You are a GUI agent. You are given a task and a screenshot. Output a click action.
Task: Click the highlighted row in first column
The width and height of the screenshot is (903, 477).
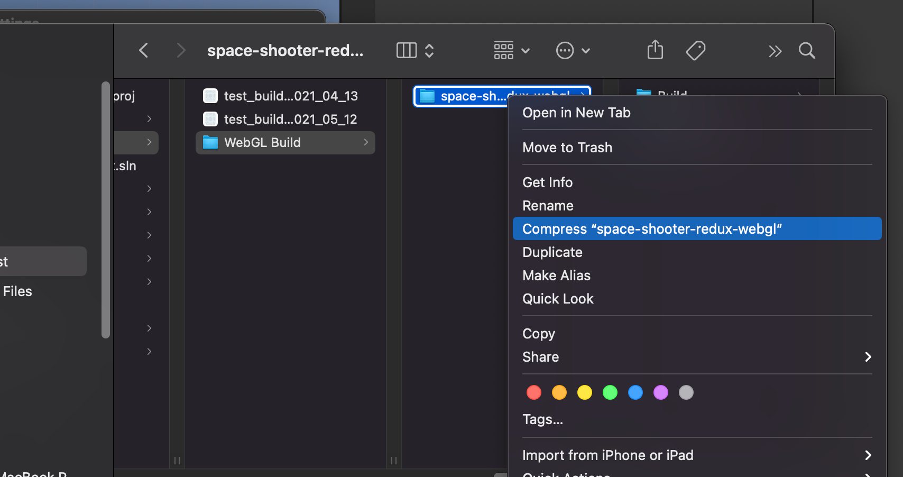click(x=136, y=142)
